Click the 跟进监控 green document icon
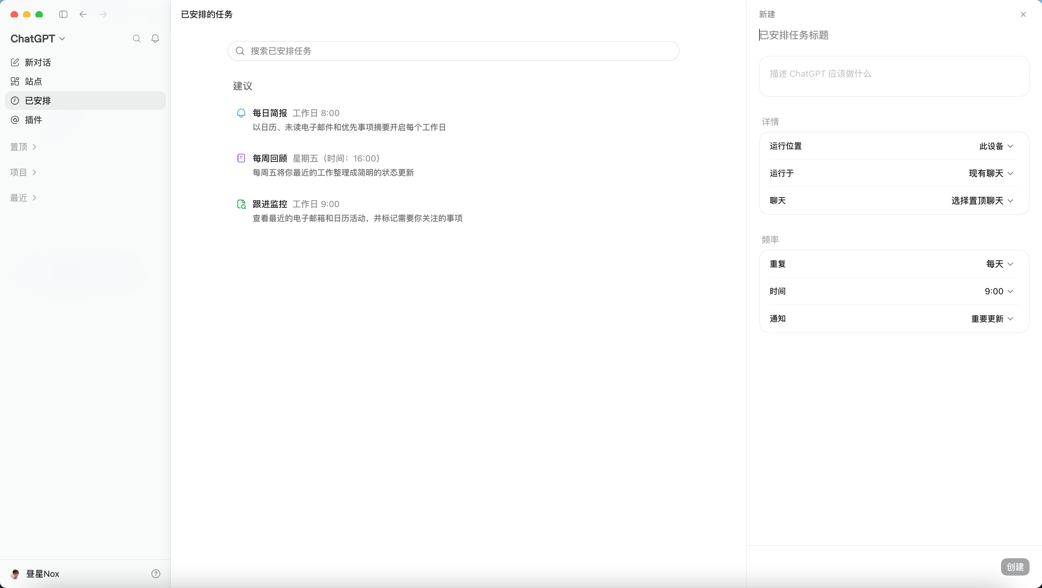1042x588 pixels. (241, 204)
